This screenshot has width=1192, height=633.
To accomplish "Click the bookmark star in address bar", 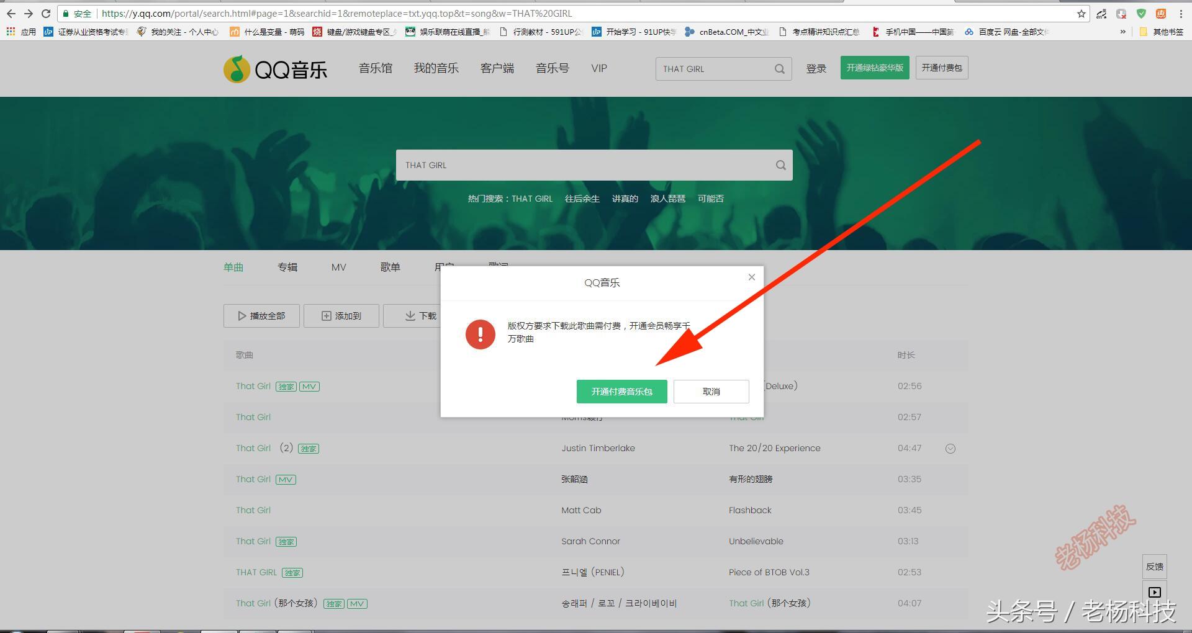I will [1080, 13].
